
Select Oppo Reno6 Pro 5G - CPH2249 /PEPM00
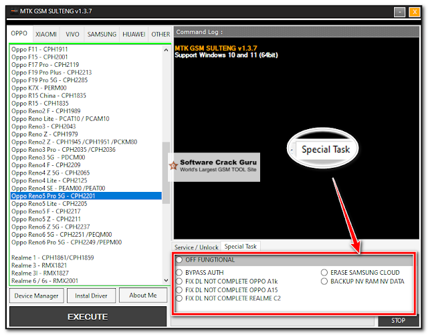86,242
